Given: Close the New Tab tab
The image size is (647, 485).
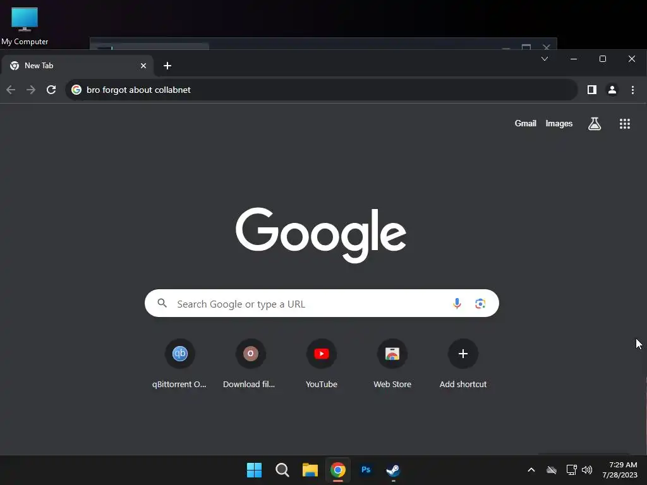Looking at the screenshot, I should pos(143,66).
